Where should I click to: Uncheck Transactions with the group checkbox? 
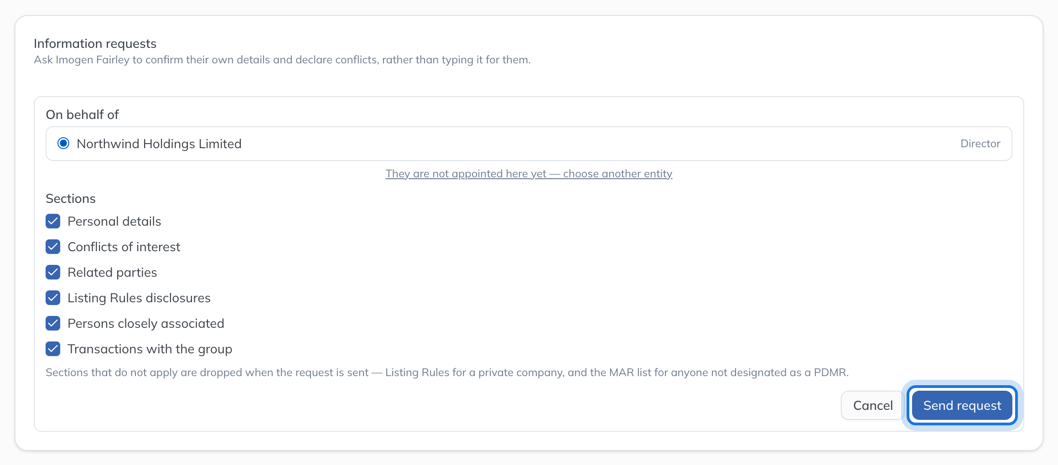coord(53,349)
